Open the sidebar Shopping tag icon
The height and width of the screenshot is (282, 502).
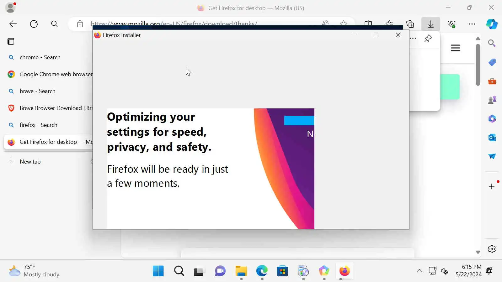pos(492,62)
